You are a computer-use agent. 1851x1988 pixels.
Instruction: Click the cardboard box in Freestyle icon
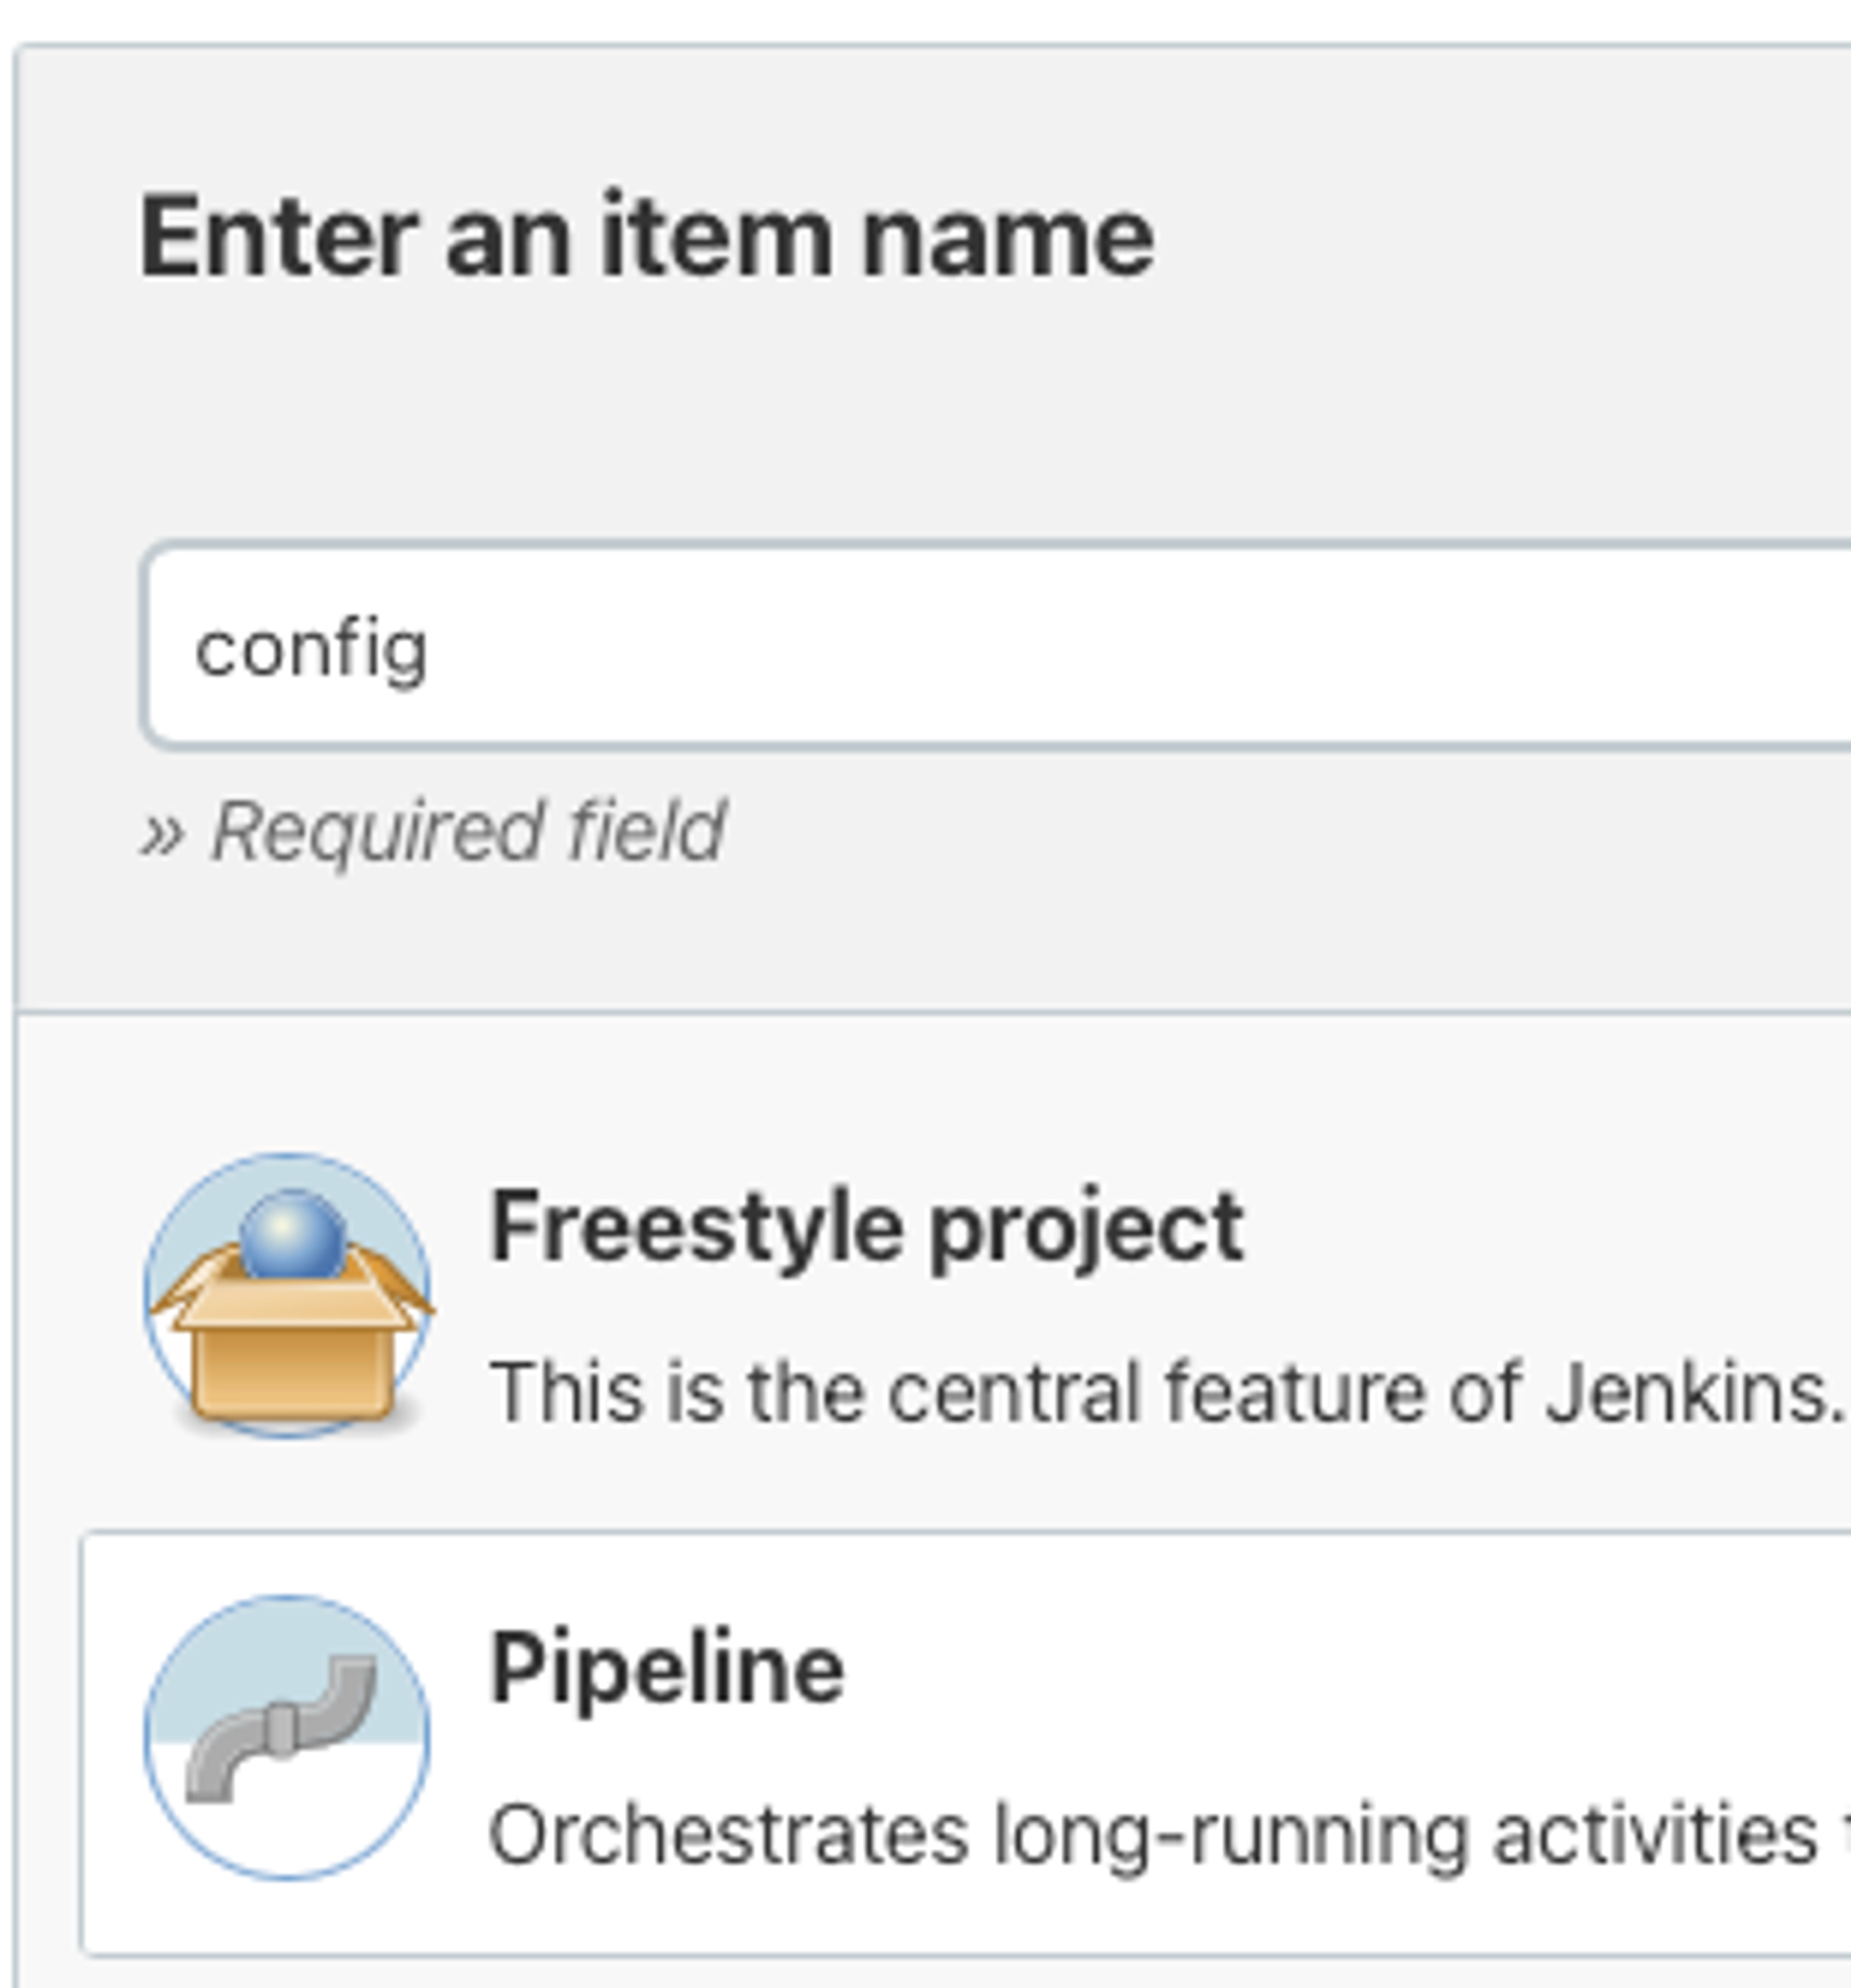[x=292, y=1354]
